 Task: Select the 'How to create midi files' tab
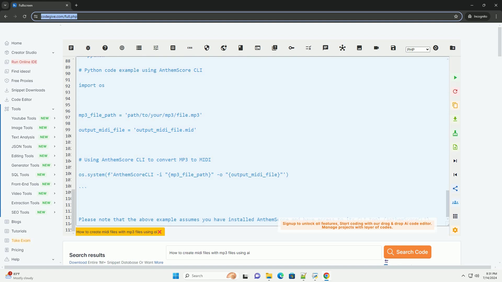coord(117,232)
